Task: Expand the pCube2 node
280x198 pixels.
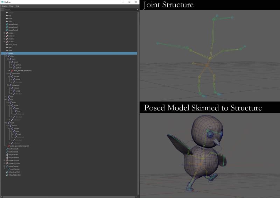Action: point(5,36)
